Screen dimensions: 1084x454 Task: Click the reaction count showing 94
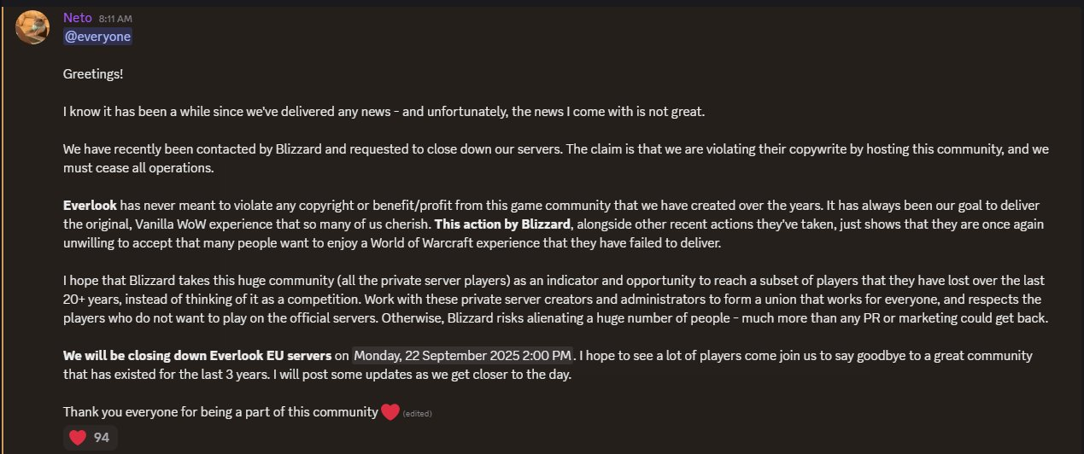(102, 438)
